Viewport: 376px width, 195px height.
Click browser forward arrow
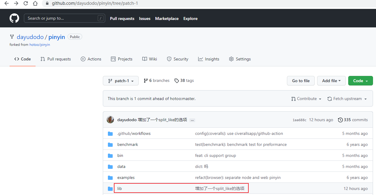click(x=16, y=4)
